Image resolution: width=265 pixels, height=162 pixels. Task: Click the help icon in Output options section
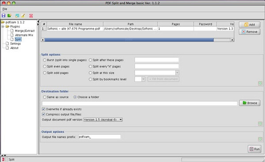coord(260,139)
